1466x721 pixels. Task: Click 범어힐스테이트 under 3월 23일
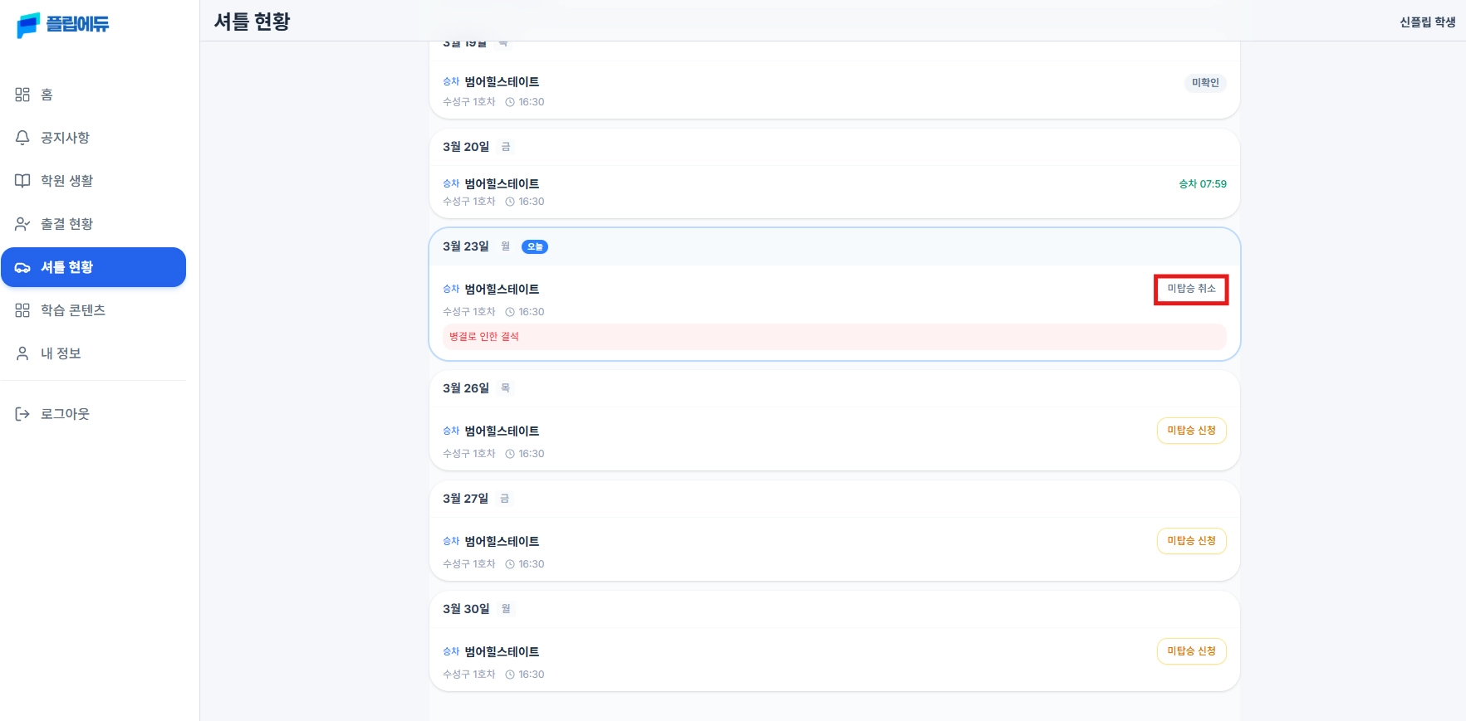(x=502, y=290)
